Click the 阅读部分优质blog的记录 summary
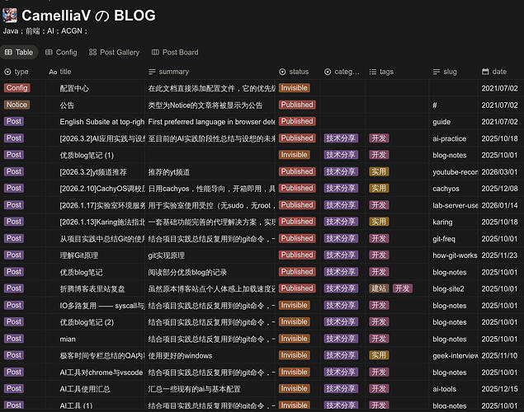 (x=187, y=272)
